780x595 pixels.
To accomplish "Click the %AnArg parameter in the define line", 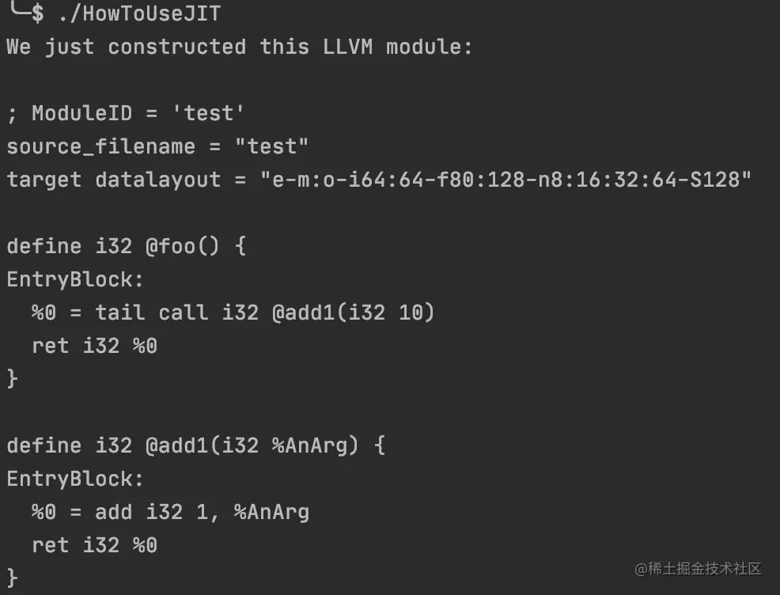I will click(x=310, y=445).
